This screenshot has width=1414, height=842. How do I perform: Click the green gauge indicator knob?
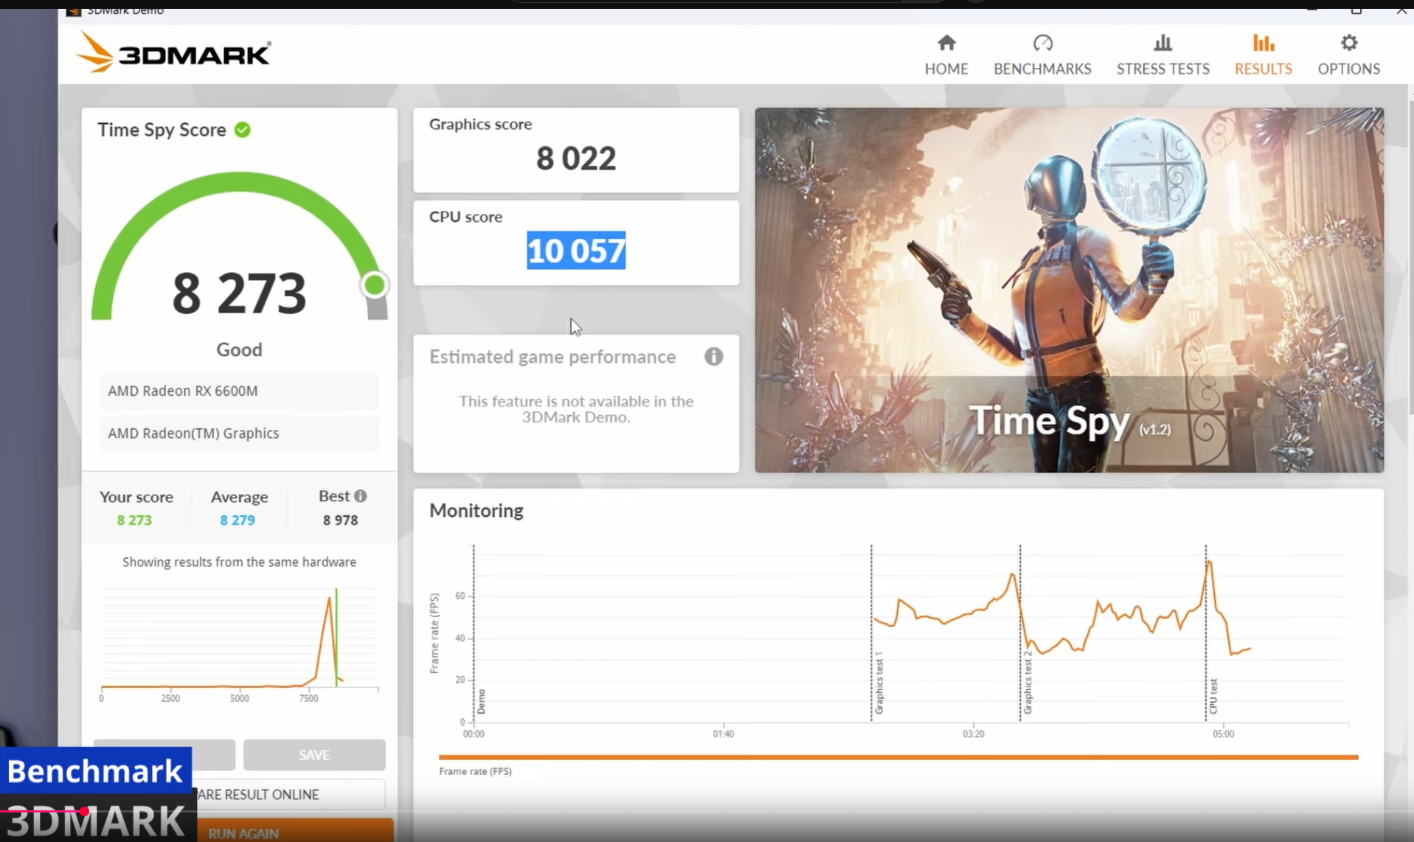point(375,285)
